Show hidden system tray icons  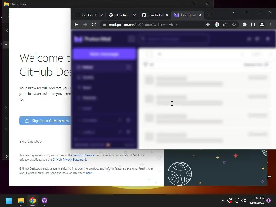tap(223, 201)
